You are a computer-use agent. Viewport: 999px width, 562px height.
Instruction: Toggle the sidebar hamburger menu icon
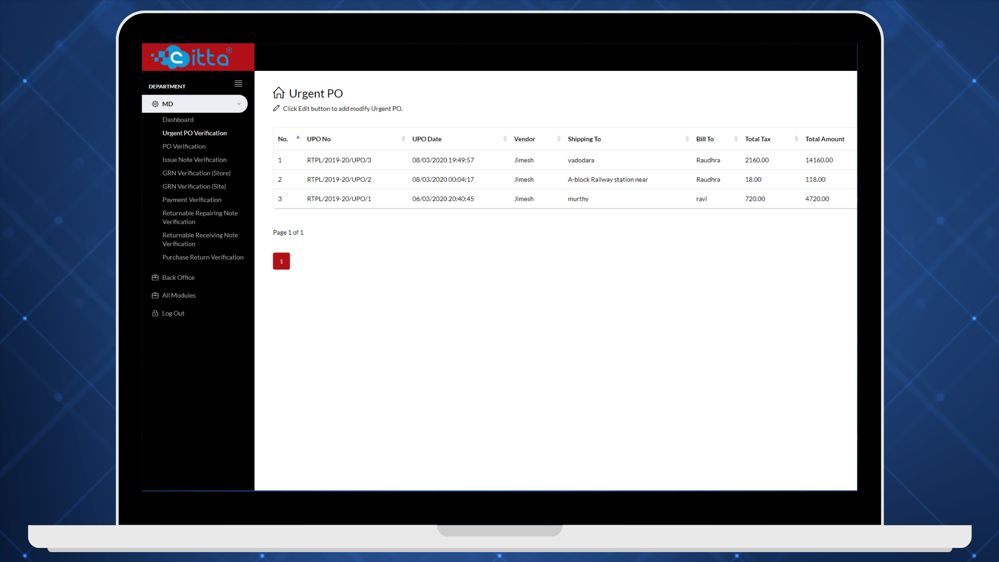(x=238, y=84)
